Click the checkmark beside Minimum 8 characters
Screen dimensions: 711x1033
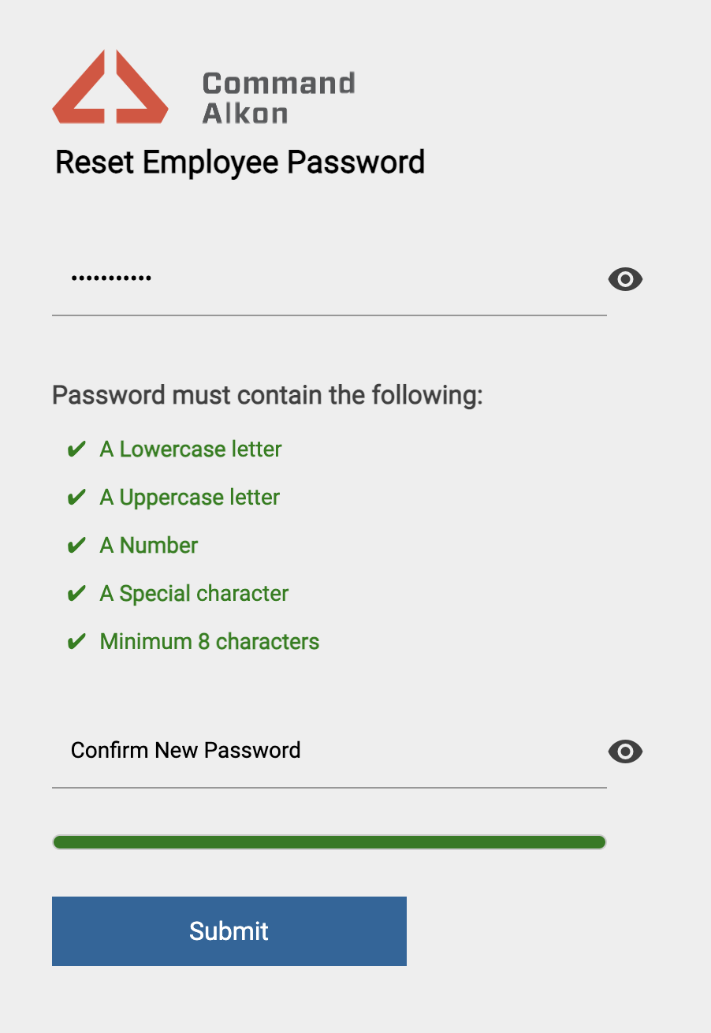76,642
